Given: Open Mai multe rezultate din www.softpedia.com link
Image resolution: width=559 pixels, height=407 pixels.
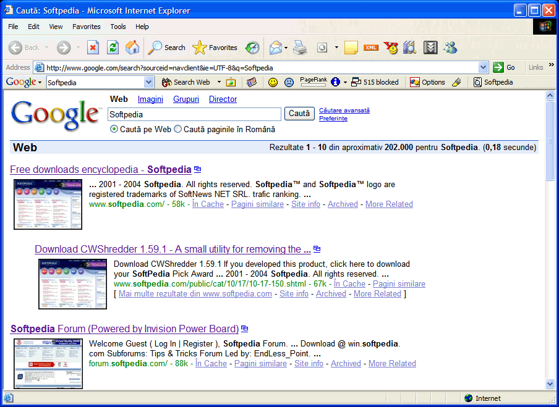Looking at the screenshot, I should (x=195, y=294).
